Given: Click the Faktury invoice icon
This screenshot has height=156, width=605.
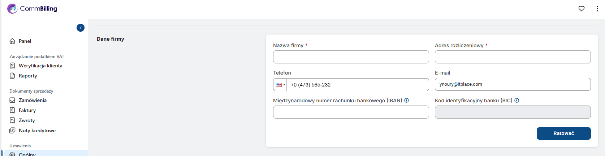Looking at the screenshot, I should (12, 110).
